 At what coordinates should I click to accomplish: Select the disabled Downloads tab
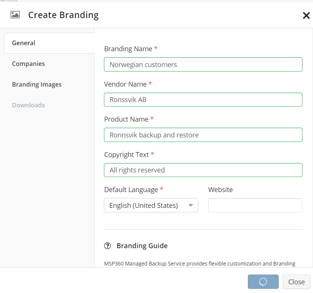(x=28, y=105)
